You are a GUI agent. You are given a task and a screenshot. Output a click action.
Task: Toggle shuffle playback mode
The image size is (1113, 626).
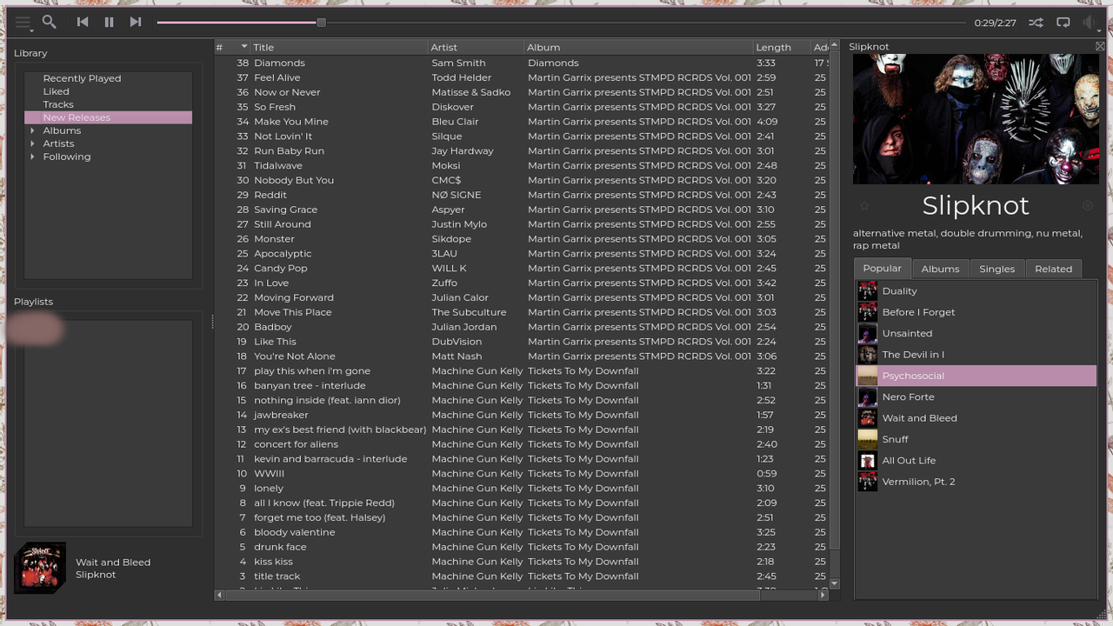point(1036,23)
